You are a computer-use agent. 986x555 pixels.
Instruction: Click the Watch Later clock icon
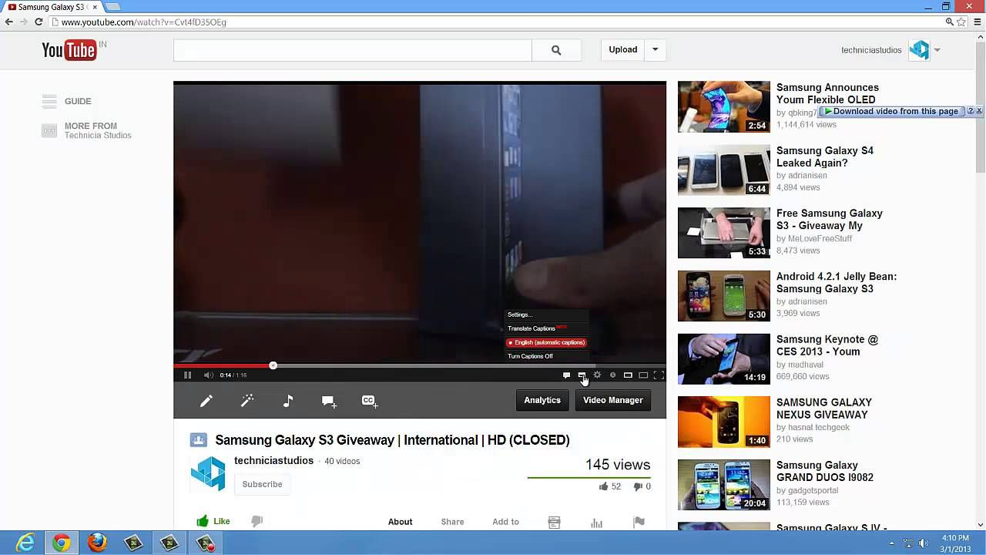[612, 375]
